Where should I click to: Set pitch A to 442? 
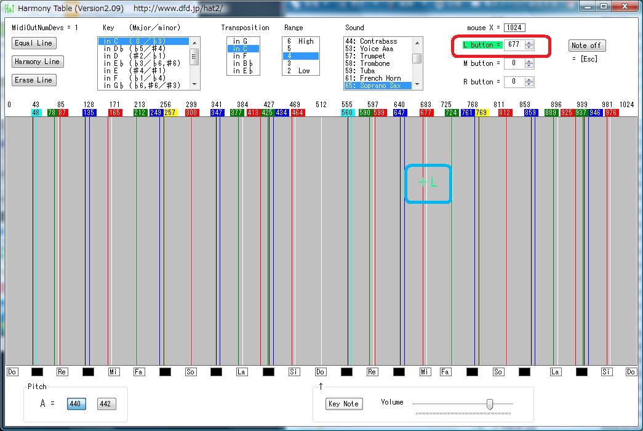106,404
